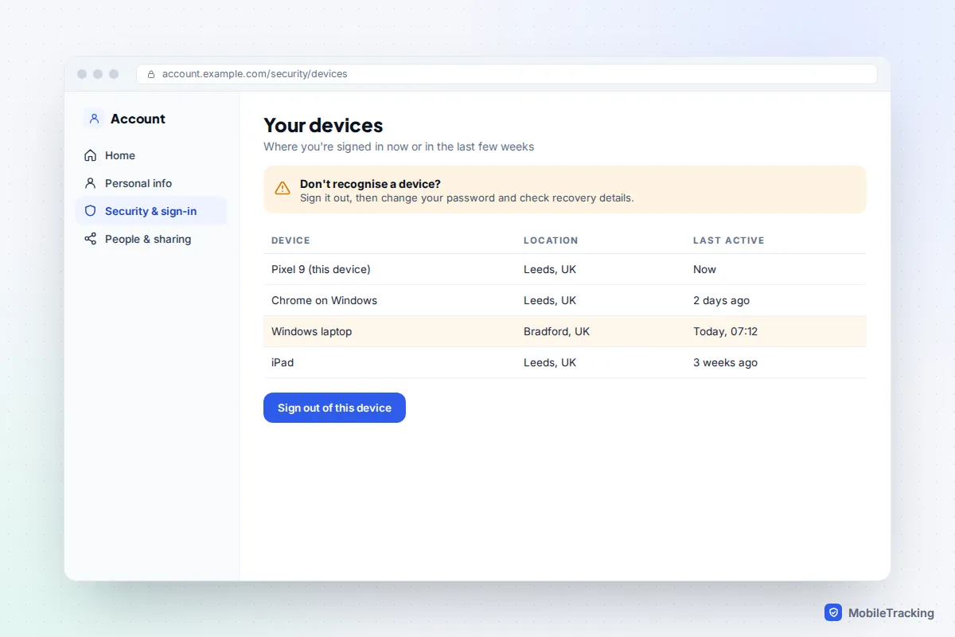Click the Account title in sidebar
Screen dimensions: 955x637
click(x=138, y=119)
